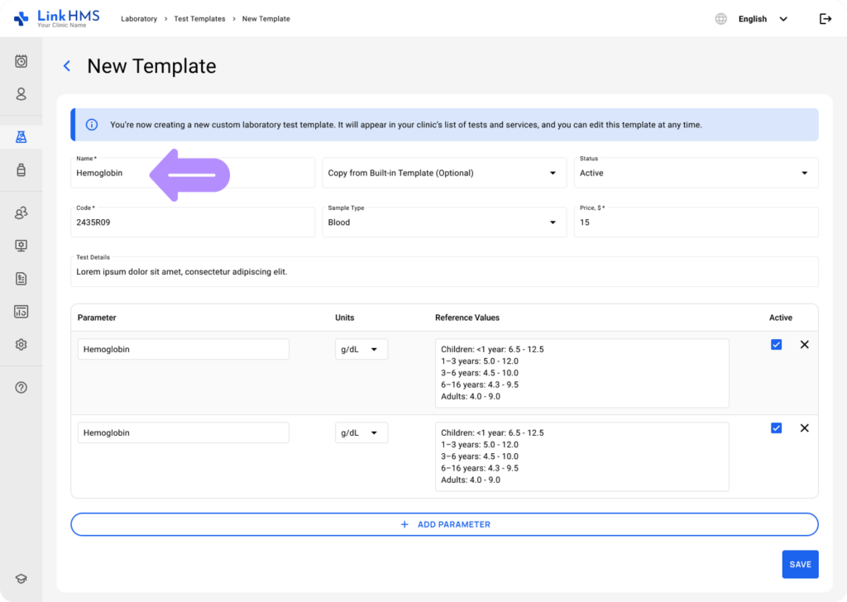The image size is (847, 602).
Task: Open the billing invoice sidebar icon
Action: click(x=21, y=279)
